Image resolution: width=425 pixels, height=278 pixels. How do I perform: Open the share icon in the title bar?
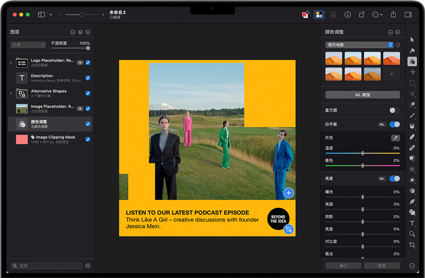point(393,14)
